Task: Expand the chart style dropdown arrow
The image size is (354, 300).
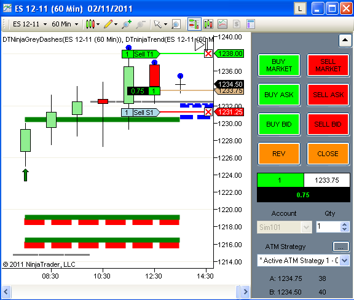Action: point(98,24)
